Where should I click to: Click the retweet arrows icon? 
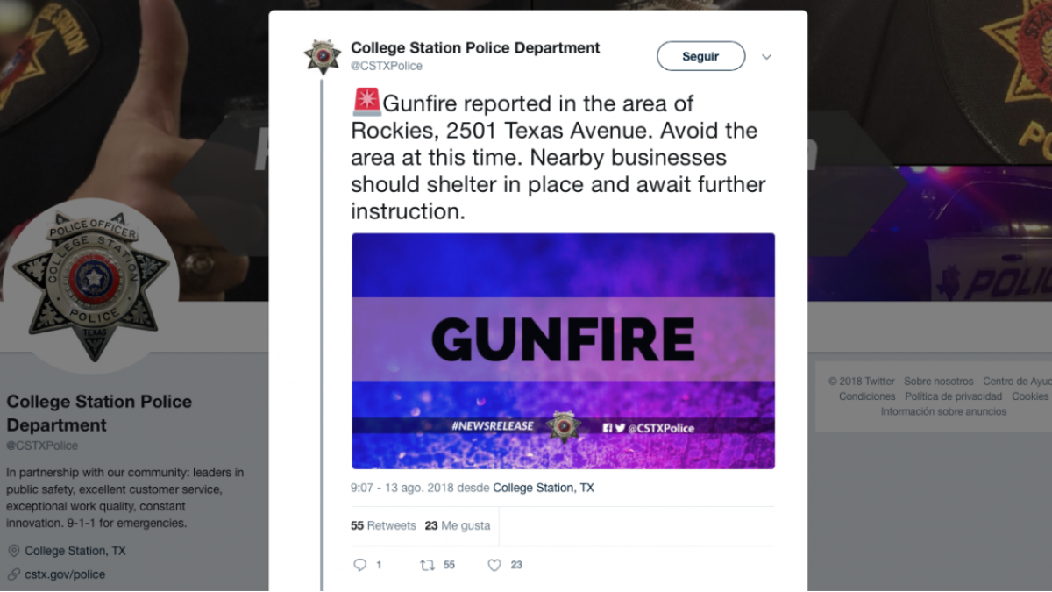point(428,565)
